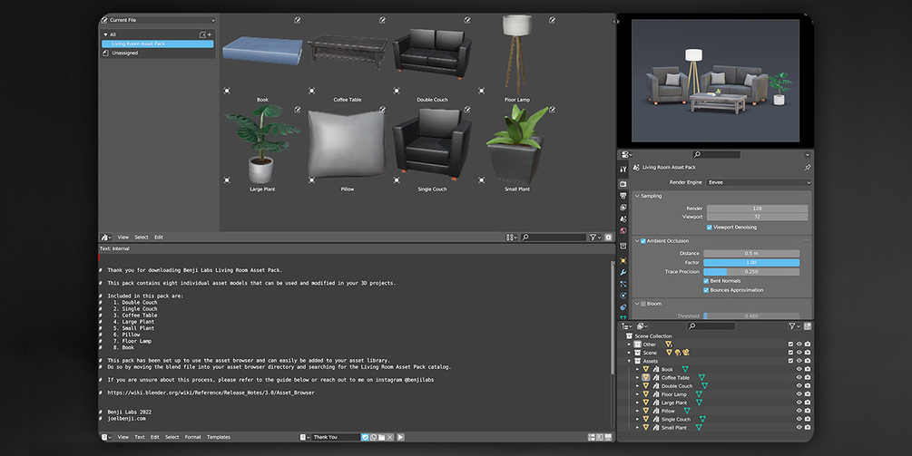Pin the properties editor context
The image size is (912, 456).
click(x=808, y=168)
